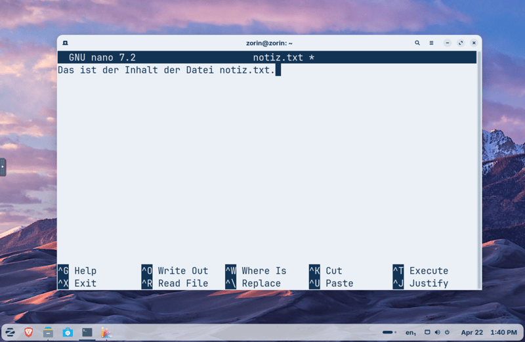This screenshot has height=342, width=525.
Task: Launch Brave browser from taskbar
Action: pyautogui.click(x=29, y=332)
